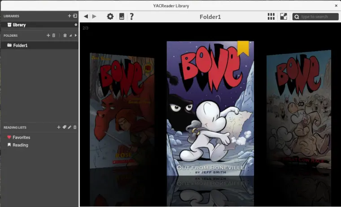The image size is (341, 207).
Task: Open settings gear in toolbar
Action: click(110, 16)
